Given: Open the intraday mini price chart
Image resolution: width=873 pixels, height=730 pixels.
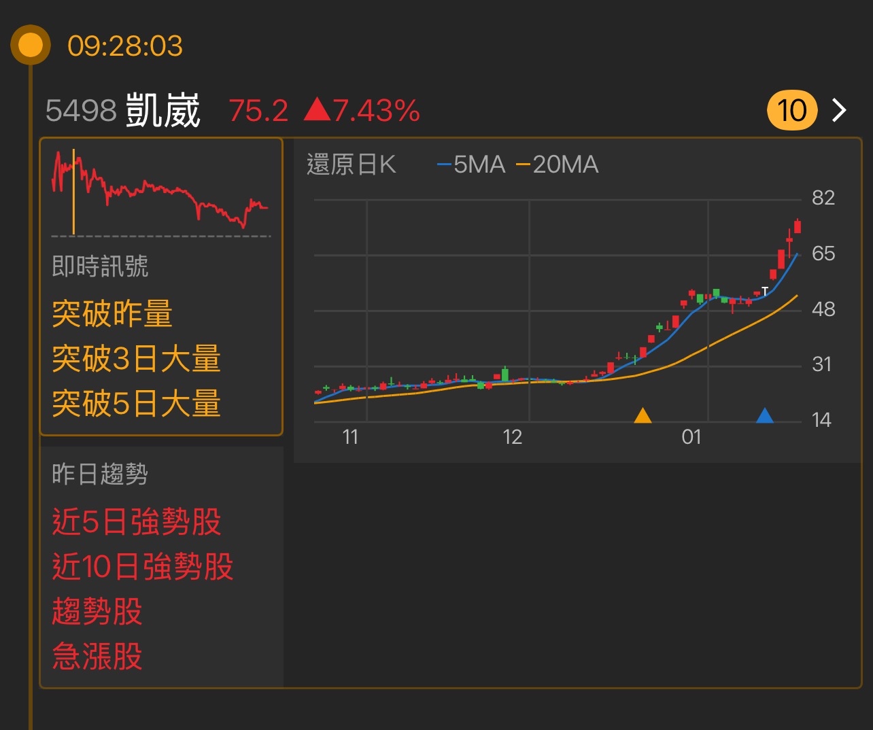Looking at the screenshot, I should [x=160, y=190].
